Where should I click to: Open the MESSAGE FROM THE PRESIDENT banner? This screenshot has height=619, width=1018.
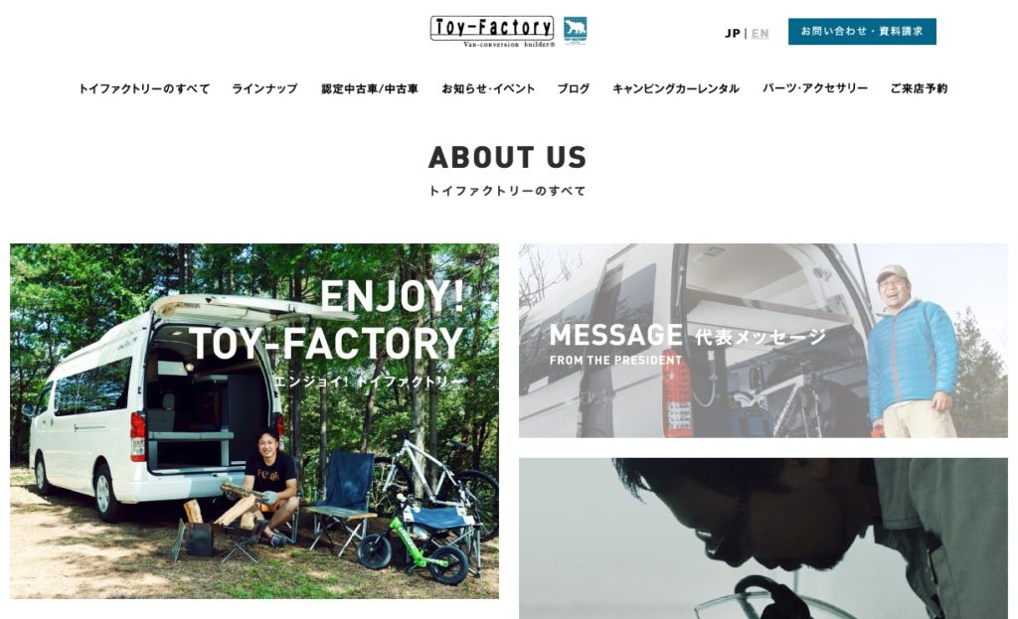[x=763, y=341]
